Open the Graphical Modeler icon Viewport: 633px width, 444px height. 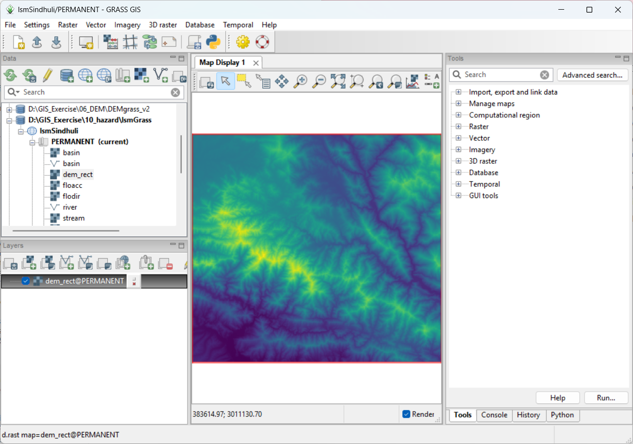(150, 42)
